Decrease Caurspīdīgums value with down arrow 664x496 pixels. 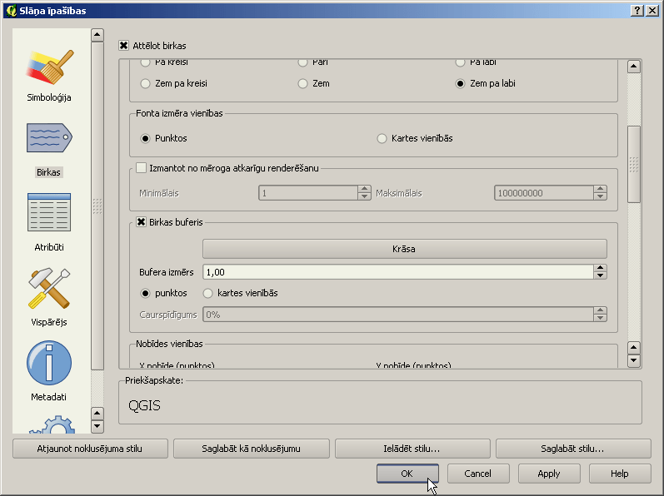pyautogui.click(x=600, y=318)
